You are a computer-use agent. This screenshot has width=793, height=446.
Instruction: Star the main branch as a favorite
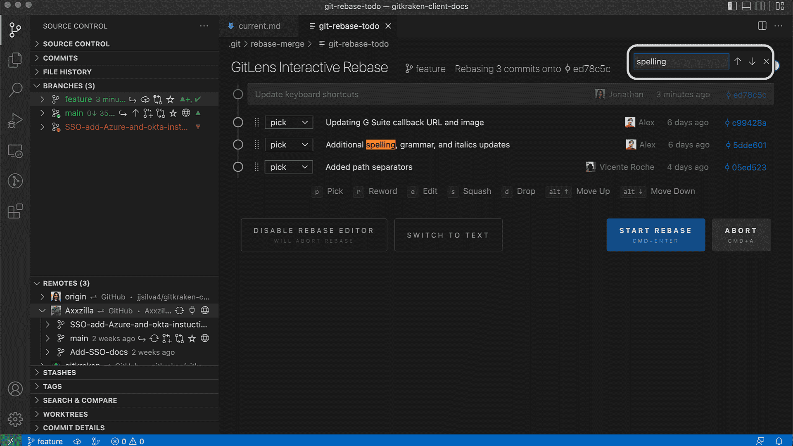pos(173,113)
